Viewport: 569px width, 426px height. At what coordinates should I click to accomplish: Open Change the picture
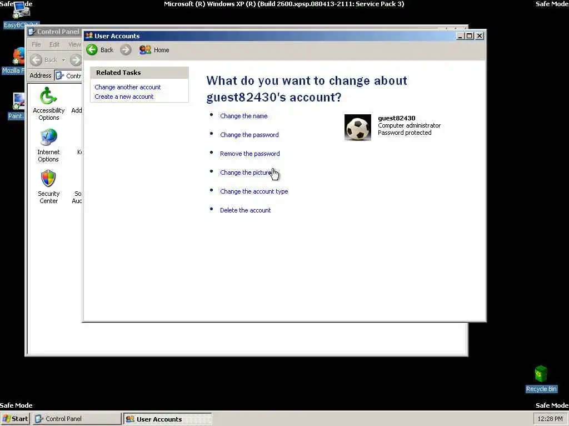(246, 173)
